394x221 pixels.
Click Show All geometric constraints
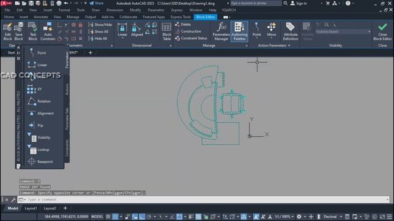98,31
